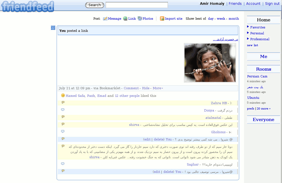Open Ghobious's profile
282x183 pixels.
click(218, 132)
